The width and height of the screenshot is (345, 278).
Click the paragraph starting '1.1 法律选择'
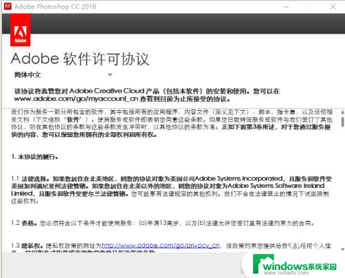point(172,190)
